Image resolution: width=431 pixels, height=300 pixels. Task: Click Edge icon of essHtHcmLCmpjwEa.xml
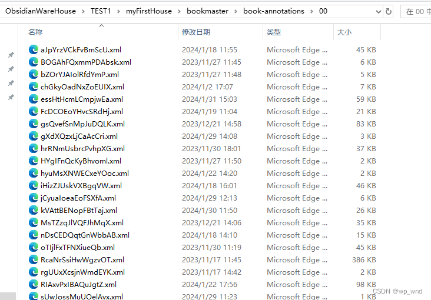pyautogui.click(x=33, y=99)
